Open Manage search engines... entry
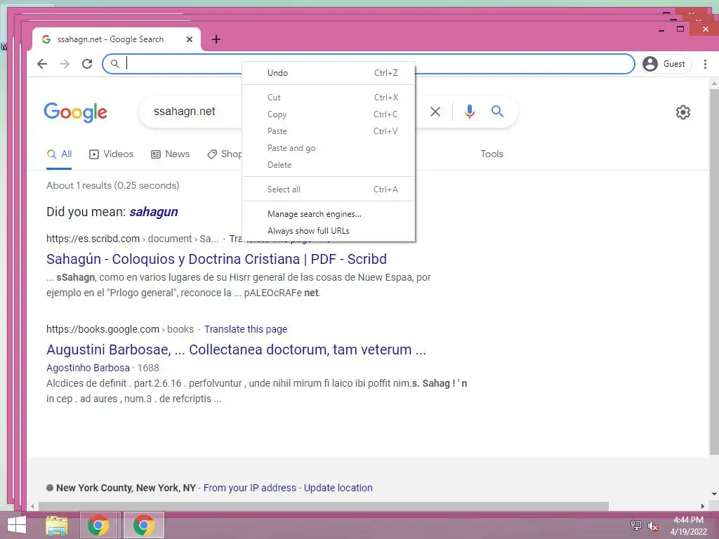 tap(329, 214)
